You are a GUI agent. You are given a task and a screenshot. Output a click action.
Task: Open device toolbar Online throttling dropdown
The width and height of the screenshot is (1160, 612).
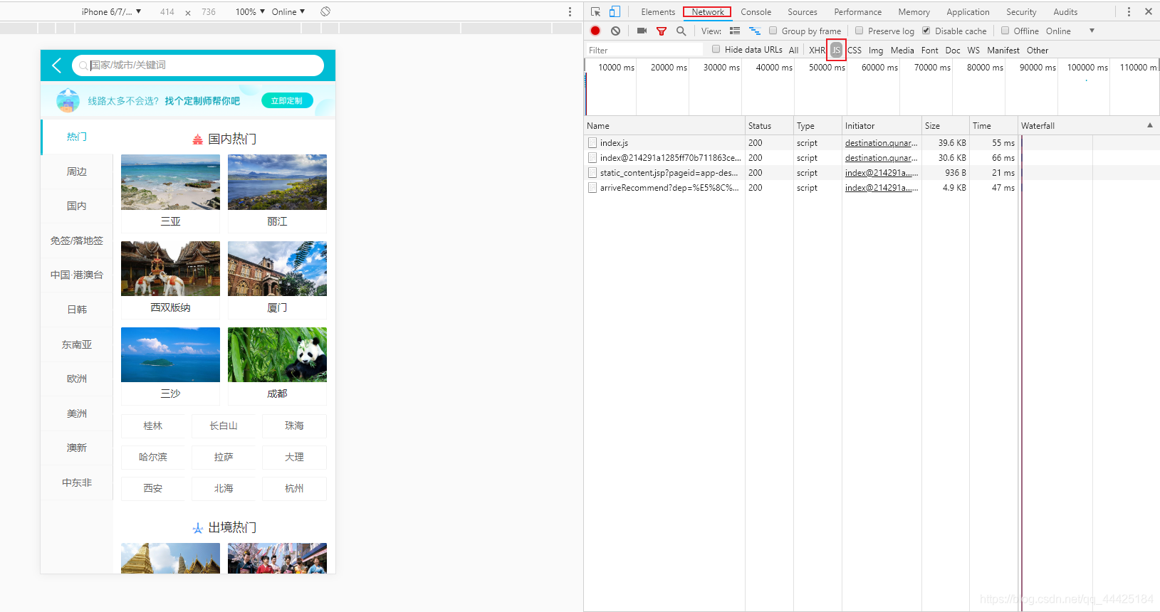click(x=288, y=11)
